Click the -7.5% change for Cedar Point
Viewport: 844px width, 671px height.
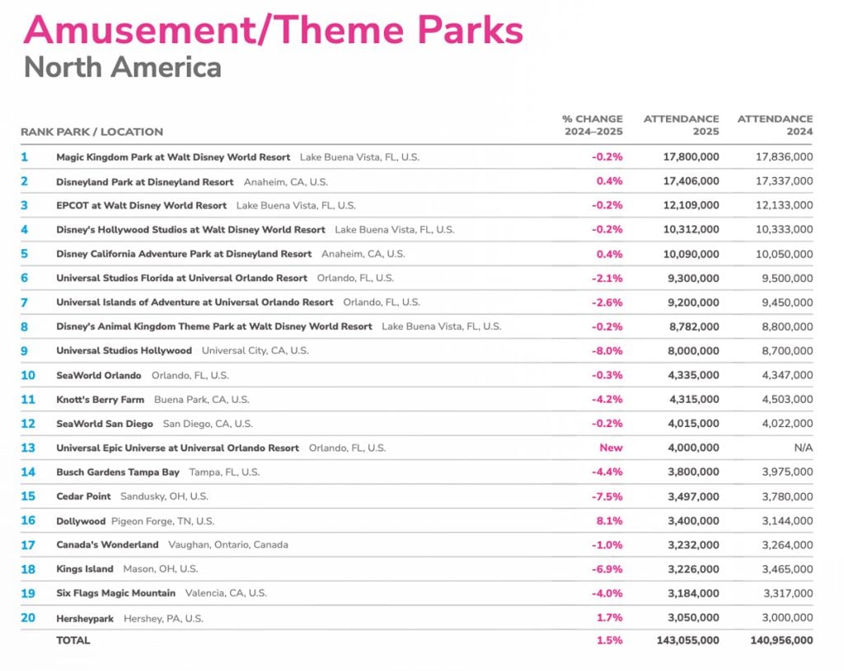pos(607,496)
